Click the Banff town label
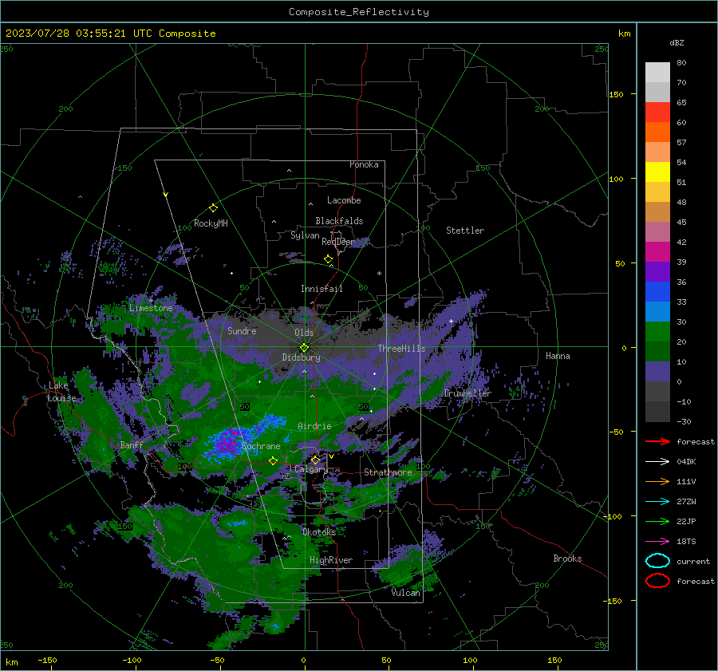 pyautogui.click(x=132, y=445)
